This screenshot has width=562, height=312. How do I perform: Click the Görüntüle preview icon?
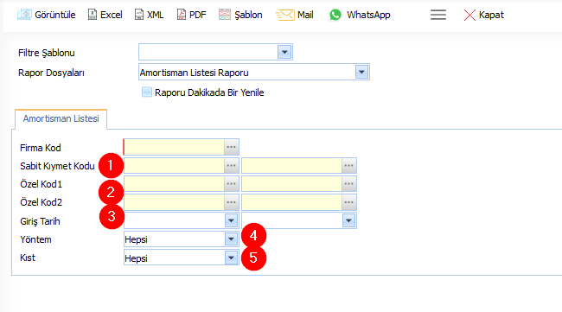[x=24, y=15]
